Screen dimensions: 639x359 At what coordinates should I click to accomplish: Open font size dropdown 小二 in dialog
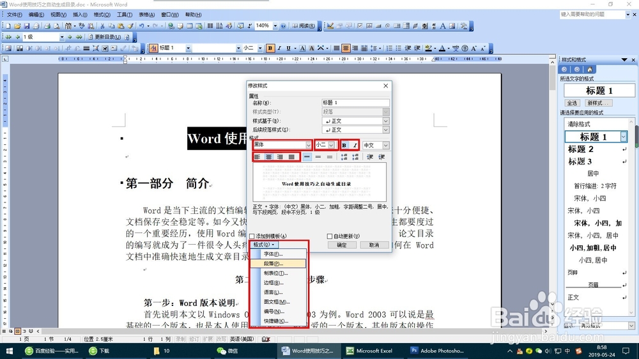click(331, 145)
